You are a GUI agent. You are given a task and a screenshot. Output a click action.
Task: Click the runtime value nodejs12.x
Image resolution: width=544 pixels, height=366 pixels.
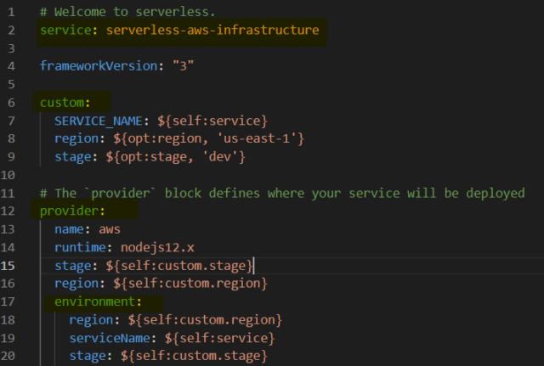(x=157, y=247)
